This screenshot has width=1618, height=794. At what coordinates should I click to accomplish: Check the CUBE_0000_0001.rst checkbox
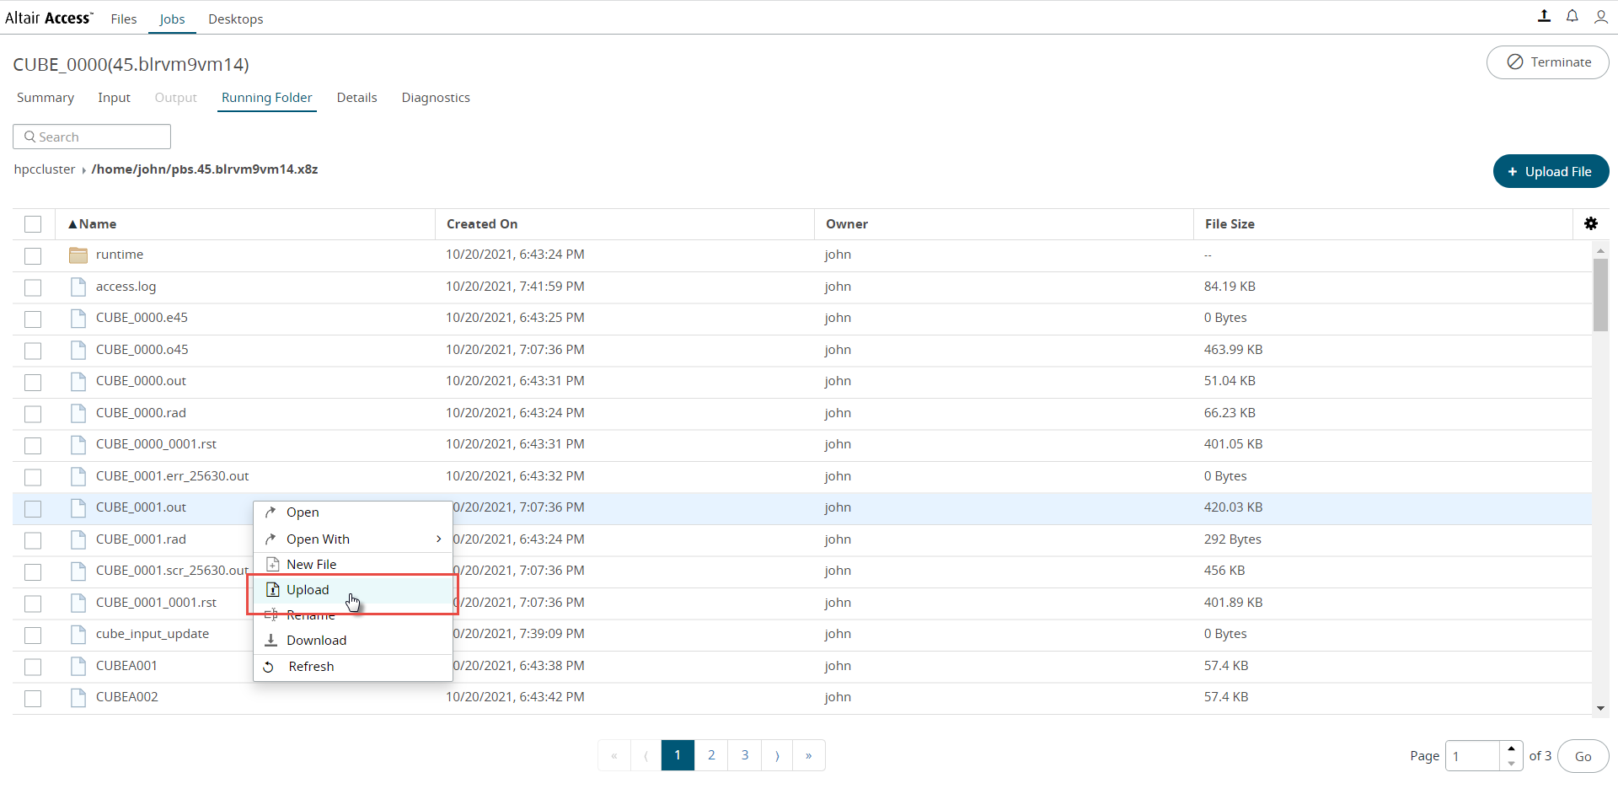(x=33, y=445)
